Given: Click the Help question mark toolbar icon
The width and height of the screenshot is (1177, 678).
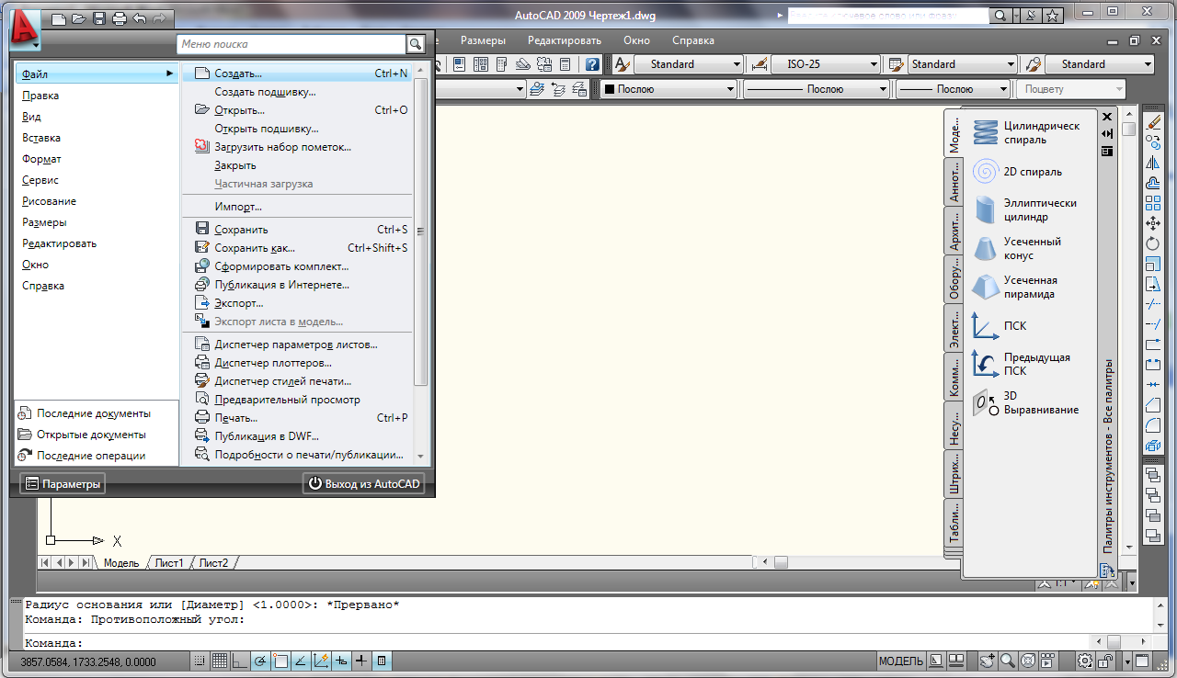Looking at the screenshot, I should click(x=592, y=64).
